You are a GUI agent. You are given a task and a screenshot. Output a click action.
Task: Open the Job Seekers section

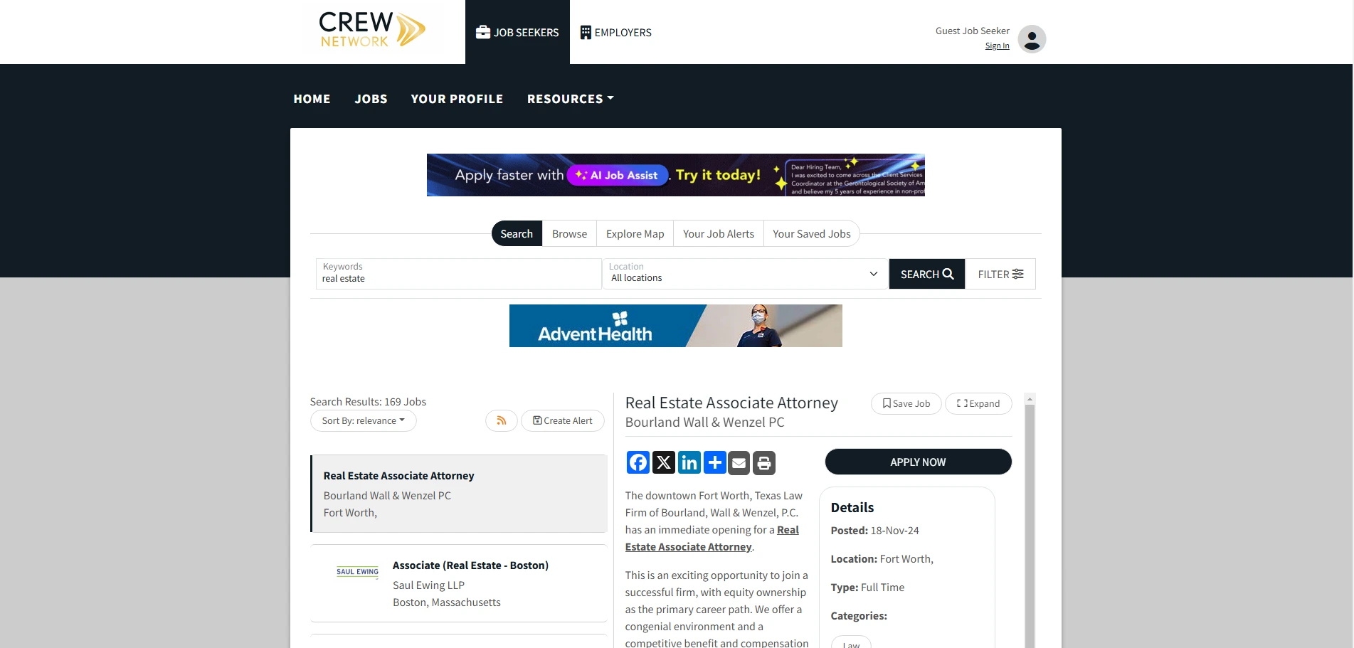click(x=517, y=32)
